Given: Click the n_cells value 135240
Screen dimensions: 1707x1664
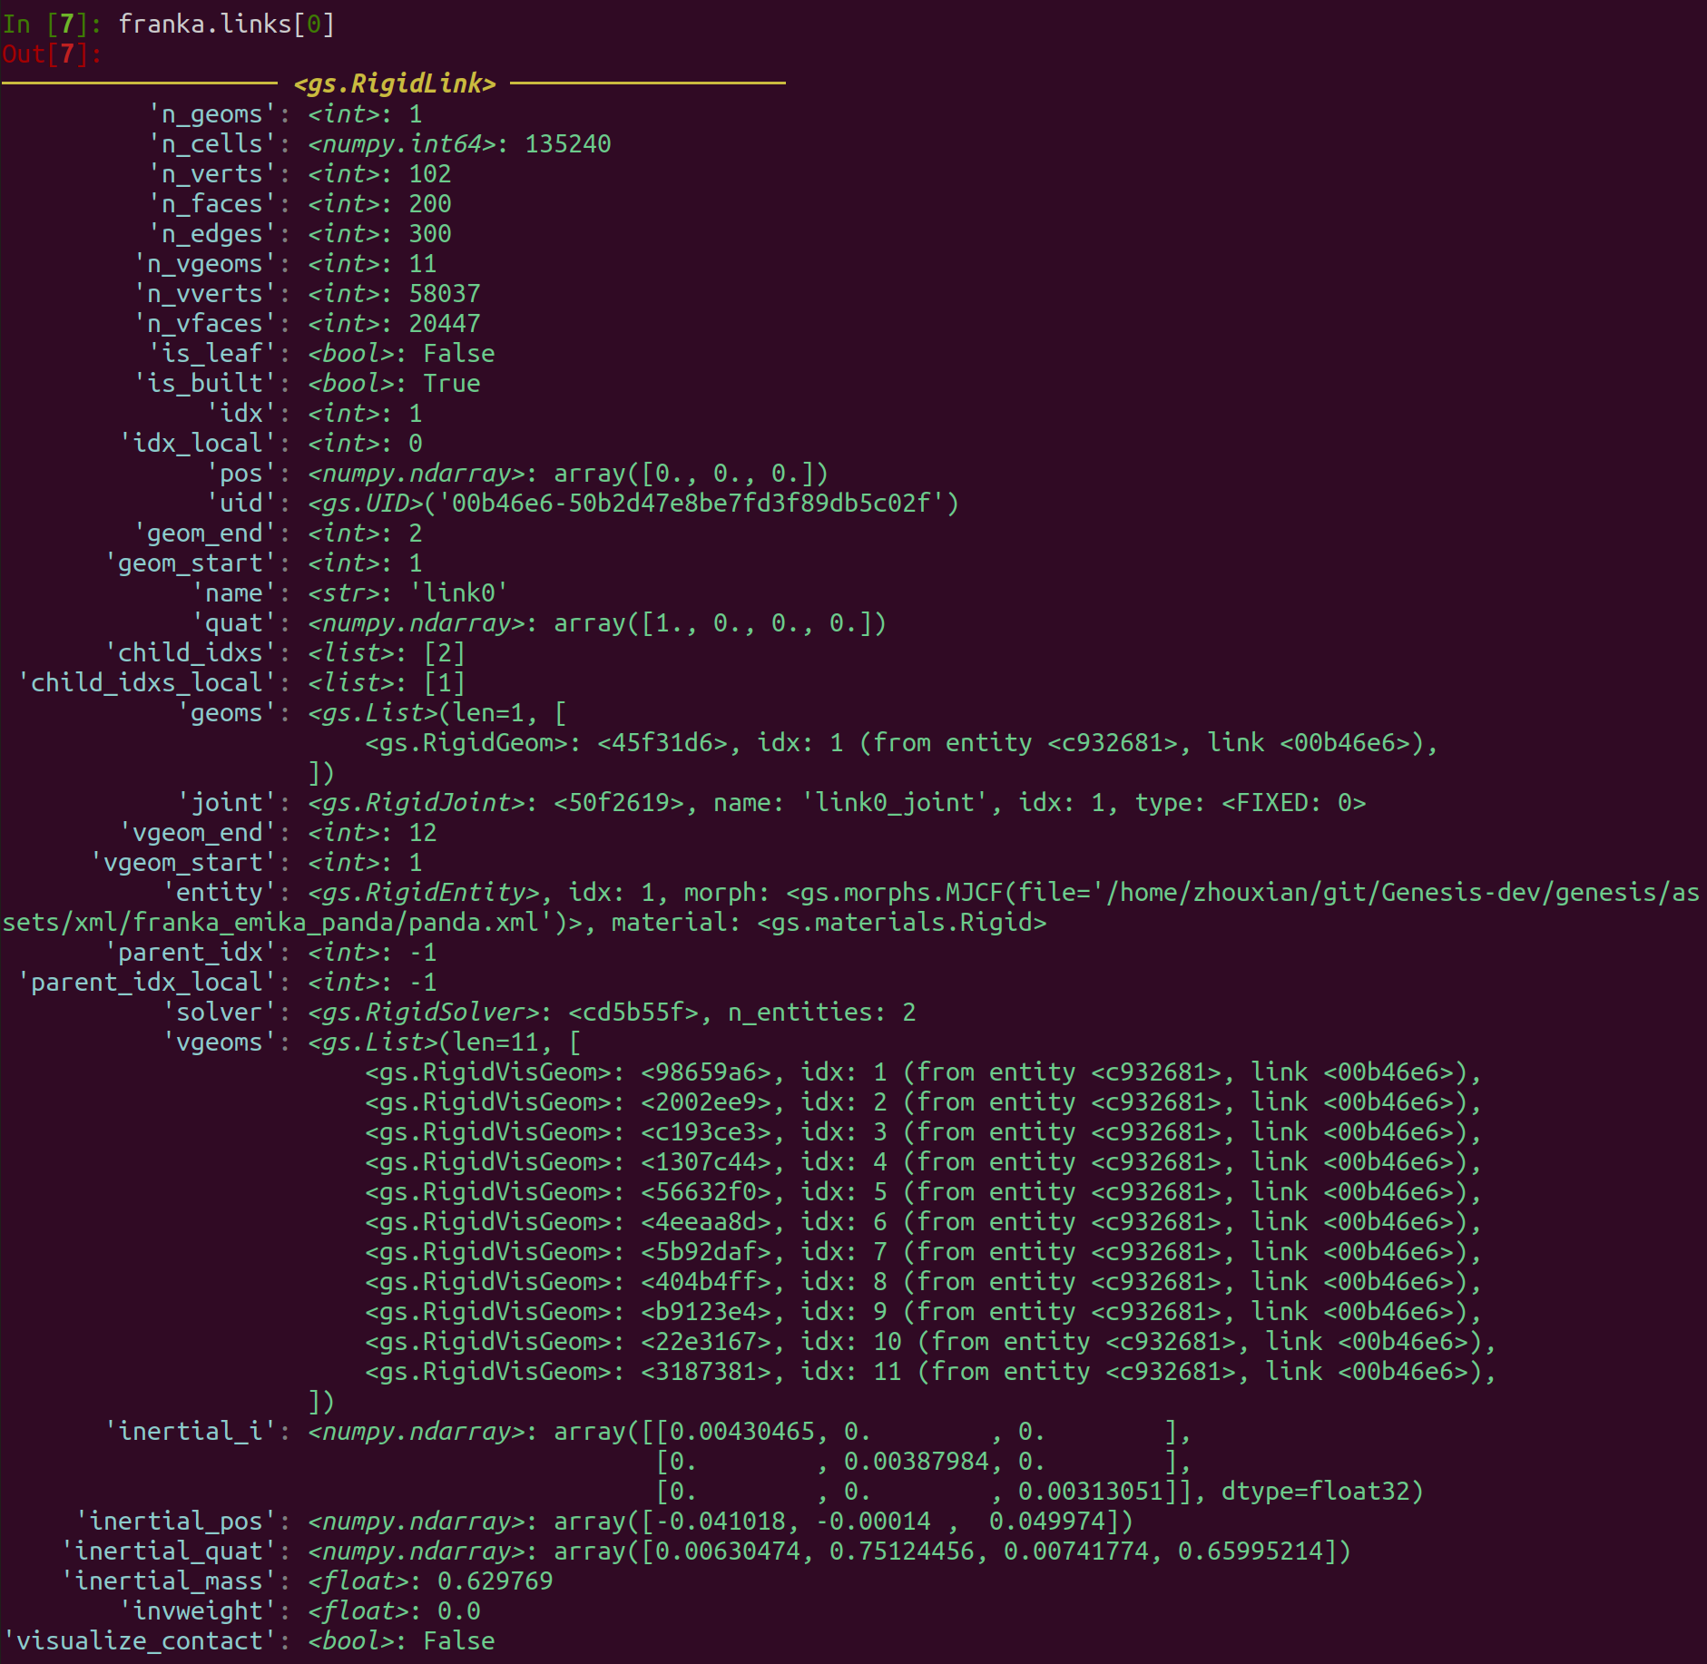Looking at the screenshot, I should pyautogui.click(x=568, y=143).
